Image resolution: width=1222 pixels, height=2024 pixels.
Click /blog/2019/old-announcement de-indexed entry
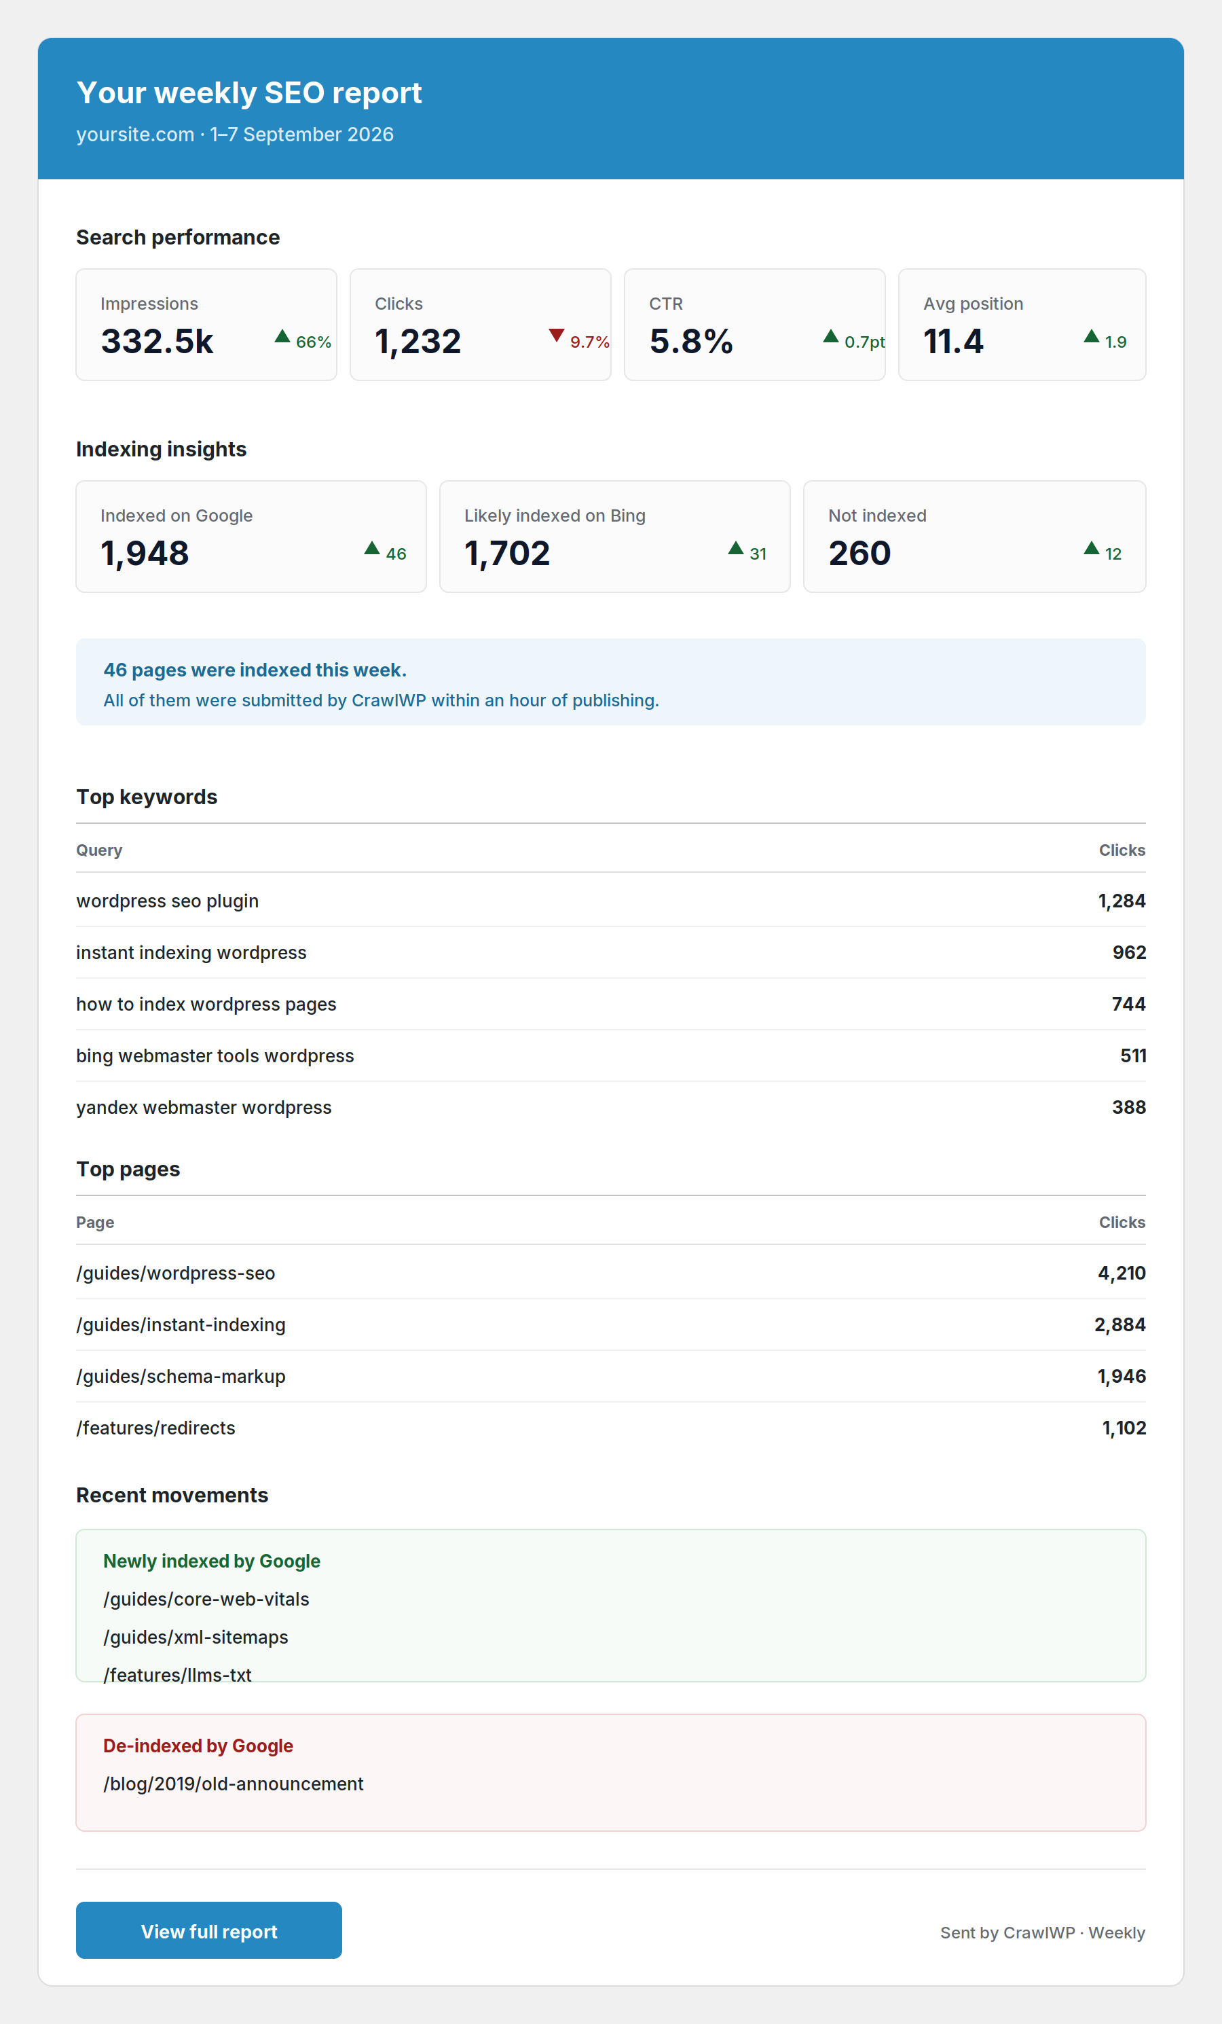[x=234, y=1784]
